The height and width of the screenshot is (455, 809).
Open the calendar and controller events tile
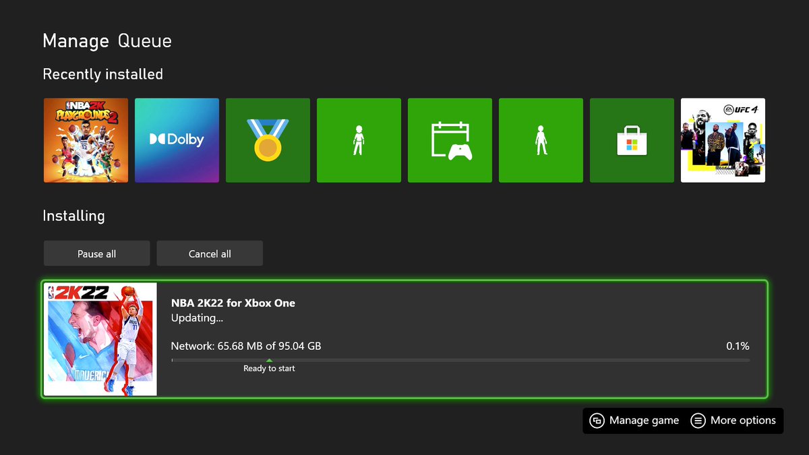[x=450, y=140]
